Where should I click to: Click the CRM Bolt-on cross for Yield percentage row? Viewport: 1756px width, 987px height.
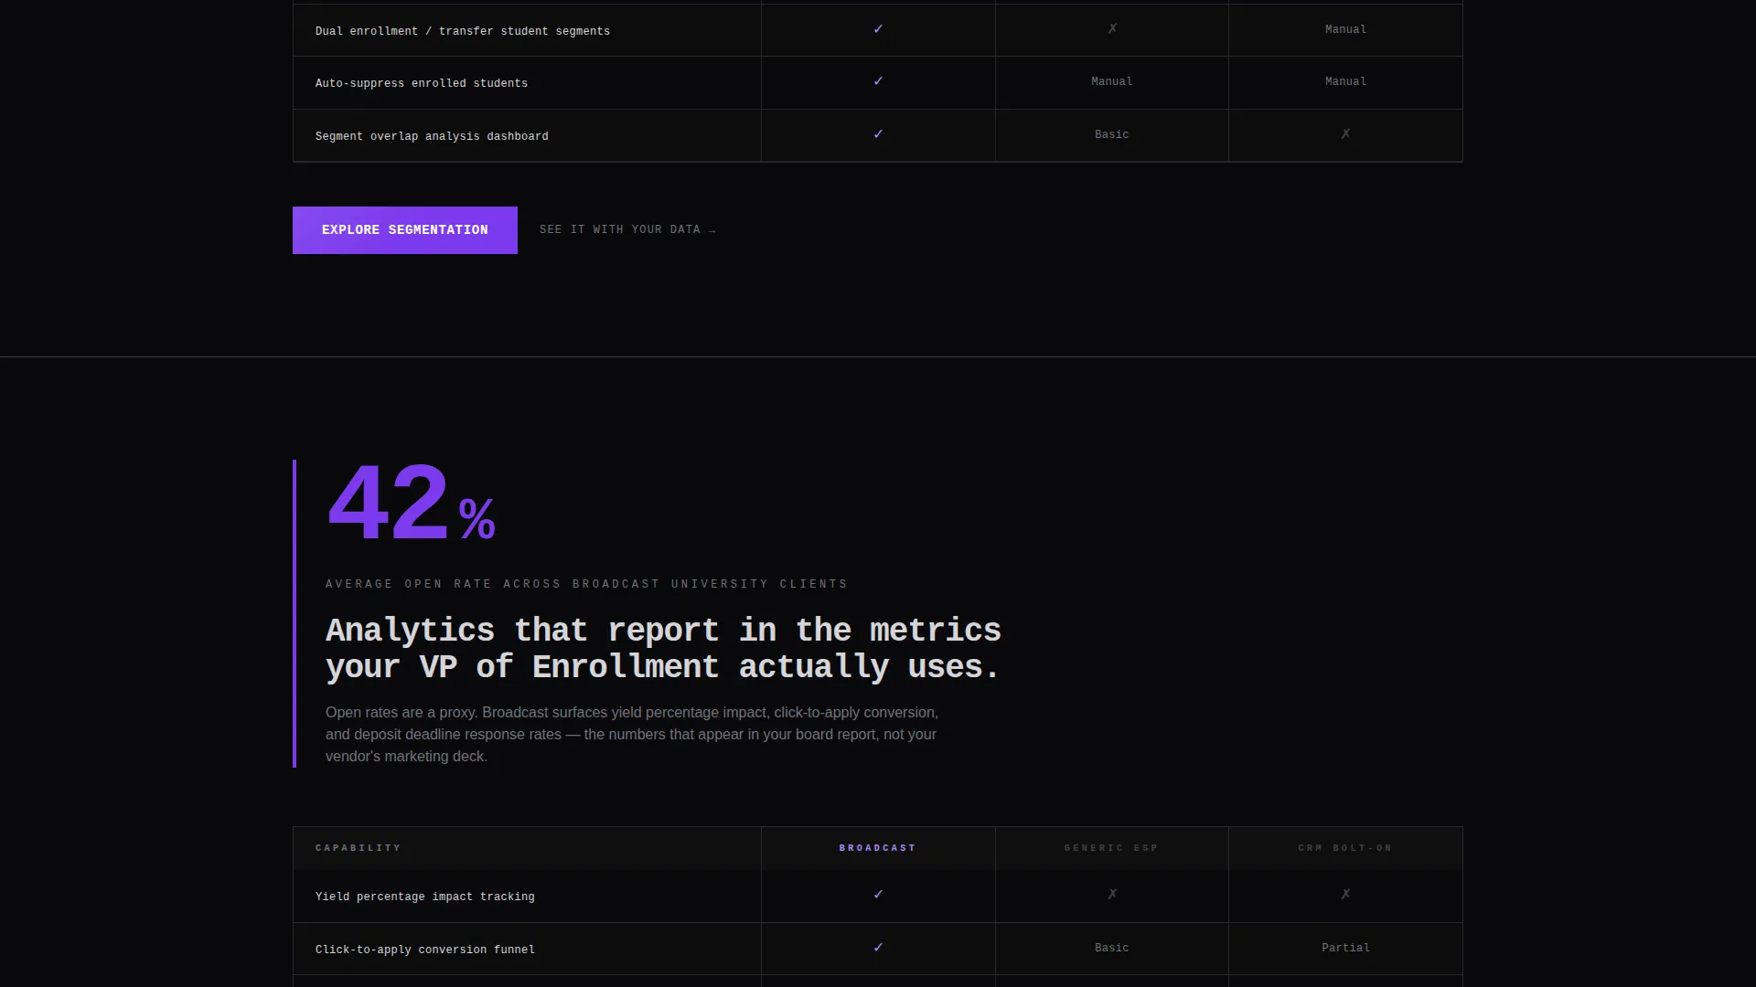1345,895
